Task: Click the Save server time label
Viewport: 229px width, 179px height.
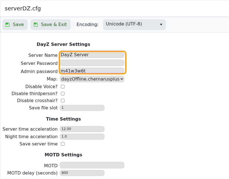Action: 39,144
